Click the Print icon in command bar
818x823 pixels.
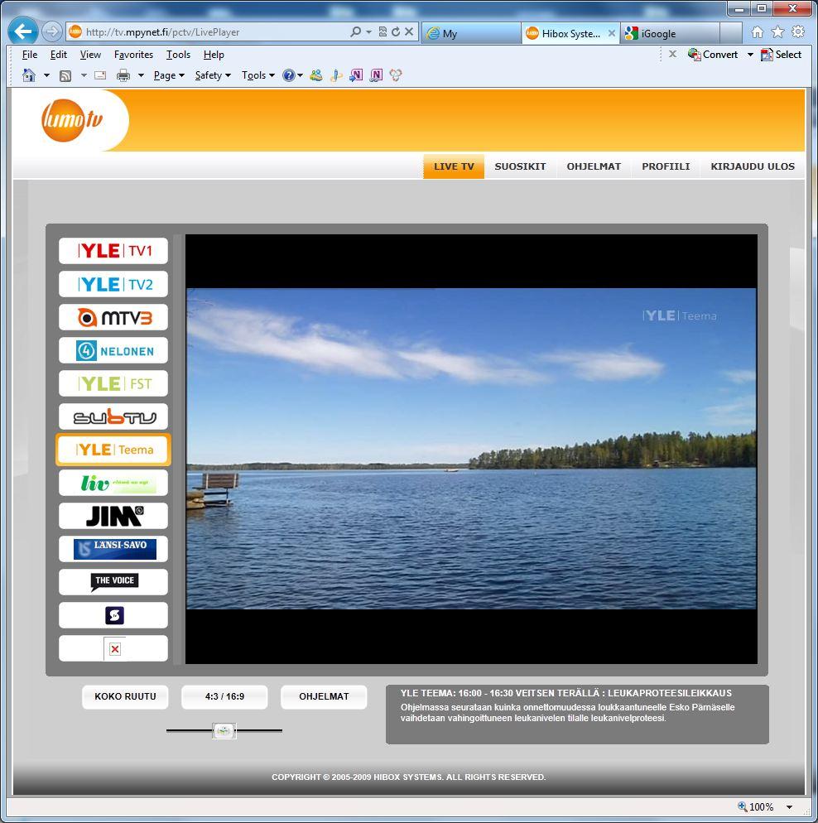click(123, 75)
